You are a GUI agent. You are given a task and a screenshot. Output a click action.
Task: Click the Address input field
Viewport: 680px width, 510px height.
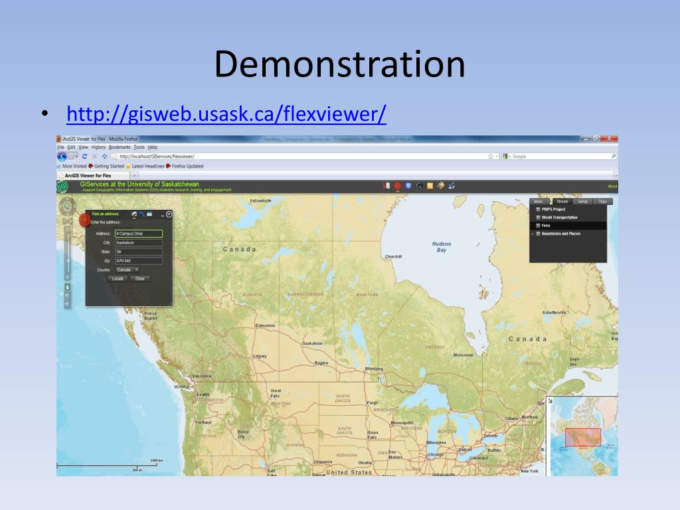[139, 234]
